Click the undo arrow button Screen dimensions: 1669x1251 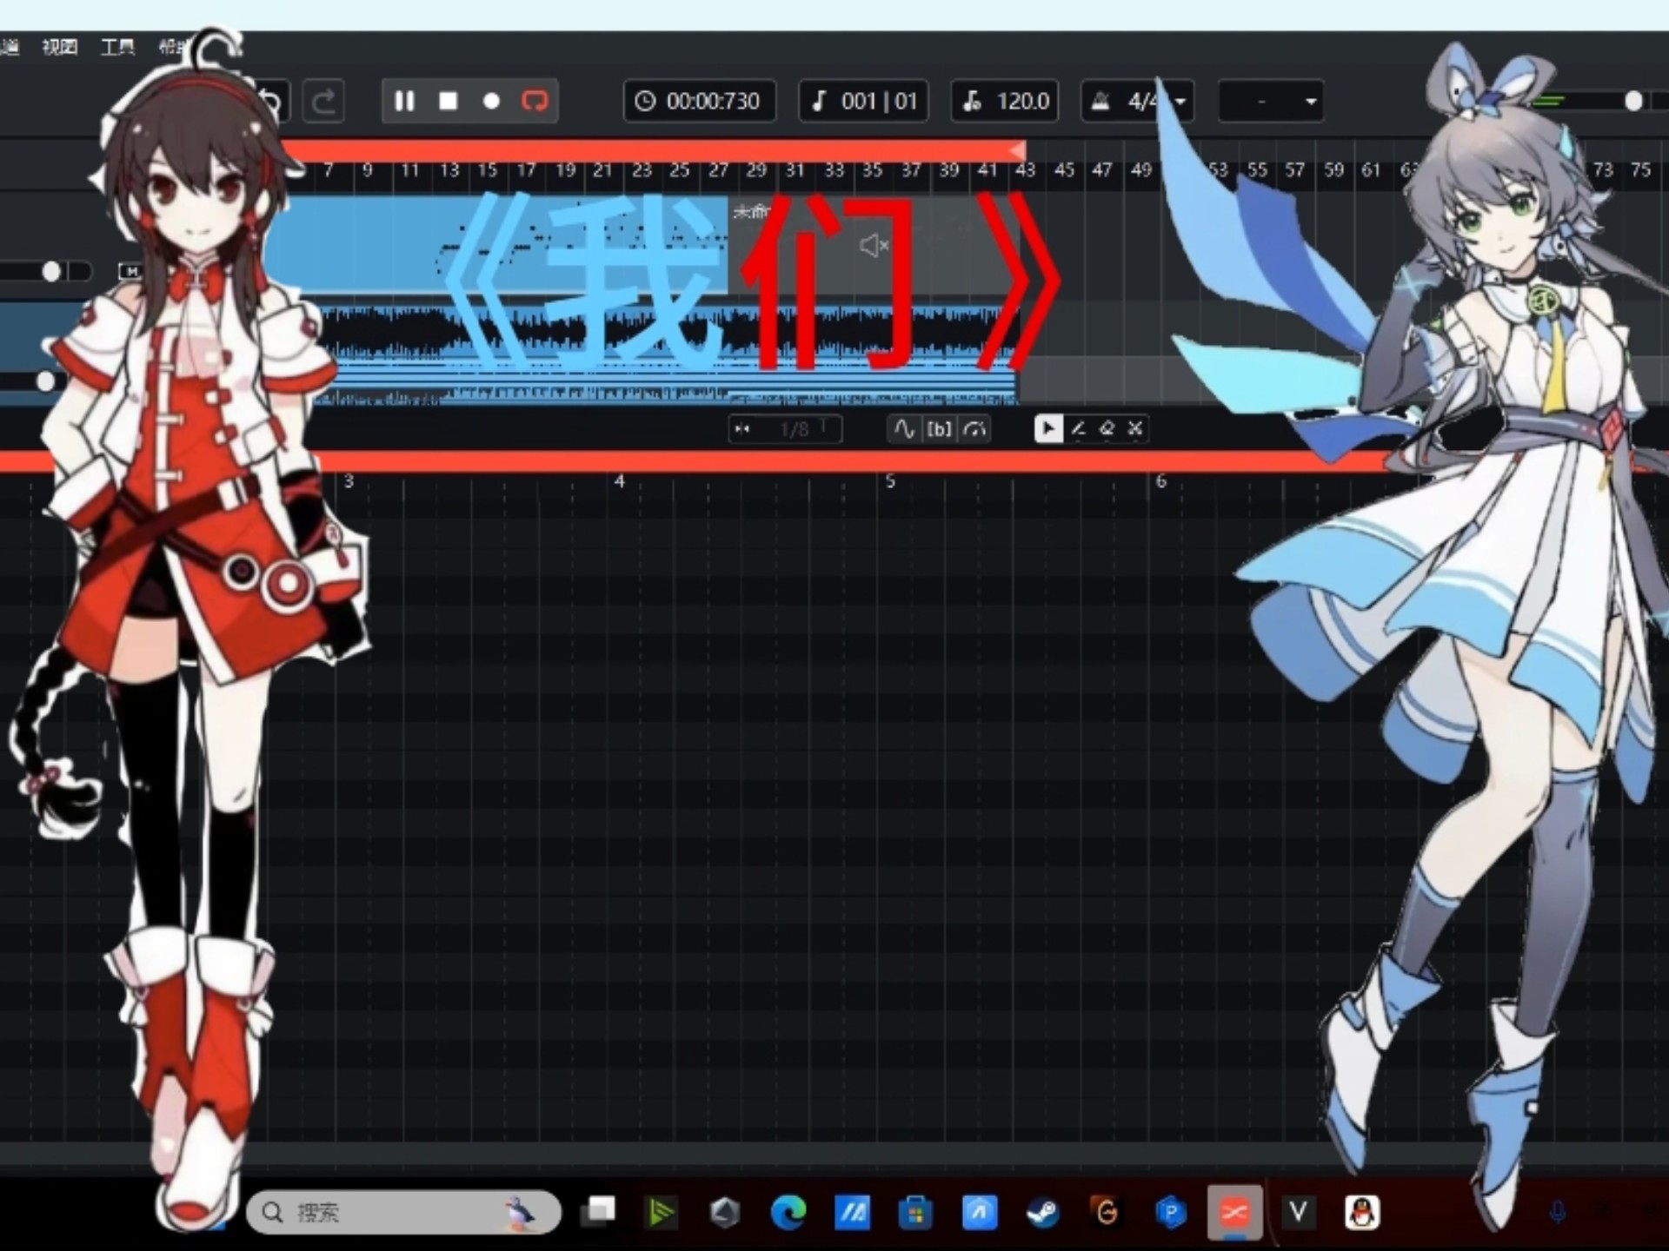pyautogui.click(x=272, y=103)
